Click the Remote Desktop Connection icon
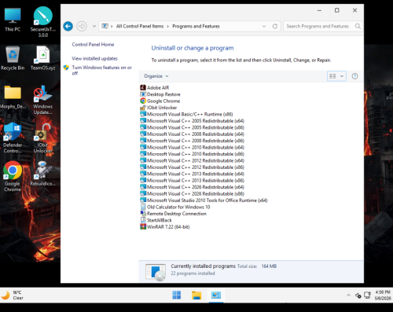The image size is (393, 312). tap(143, 214)
